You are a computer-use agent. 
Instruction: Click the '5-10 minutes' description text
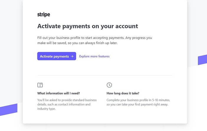pyautogui.click(x=138, y=102)
